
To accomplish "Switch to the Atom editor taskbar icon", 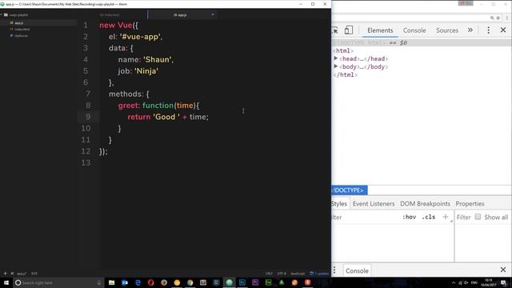I will (230, 282).
